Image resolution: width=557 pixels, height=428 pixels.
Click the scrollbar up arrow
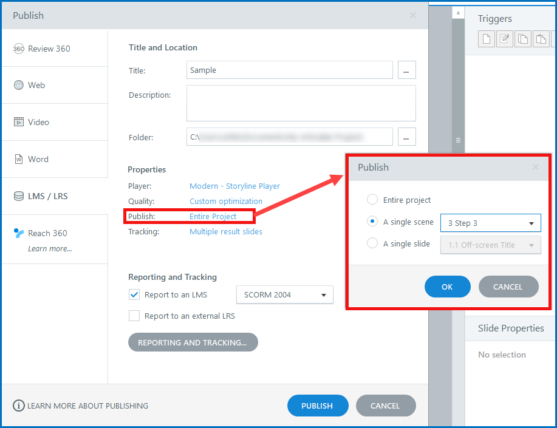458,13
